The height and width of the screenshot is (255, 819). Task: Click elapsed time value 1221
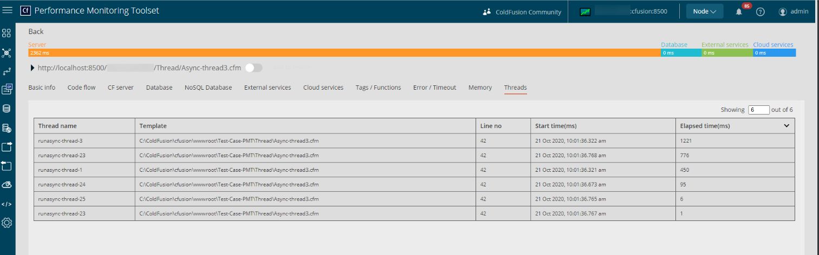click(686, 140)
